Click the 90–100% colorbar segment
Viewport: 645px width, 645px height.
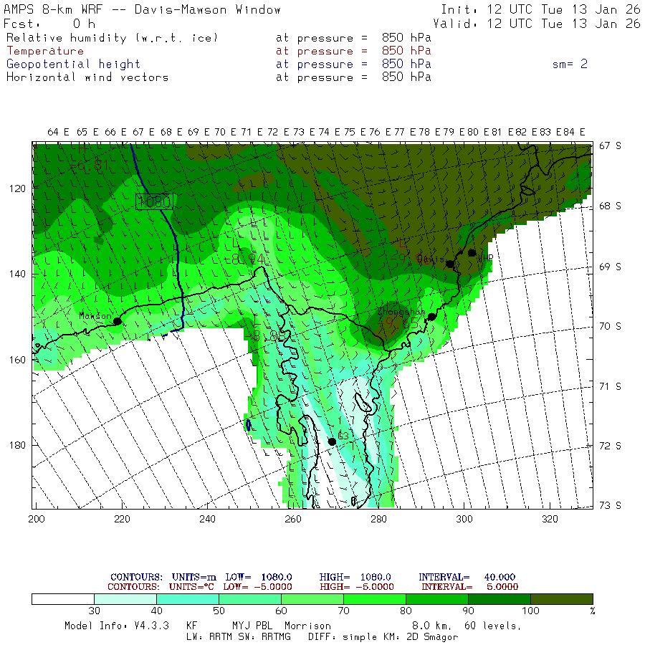[x=500, y=599]
